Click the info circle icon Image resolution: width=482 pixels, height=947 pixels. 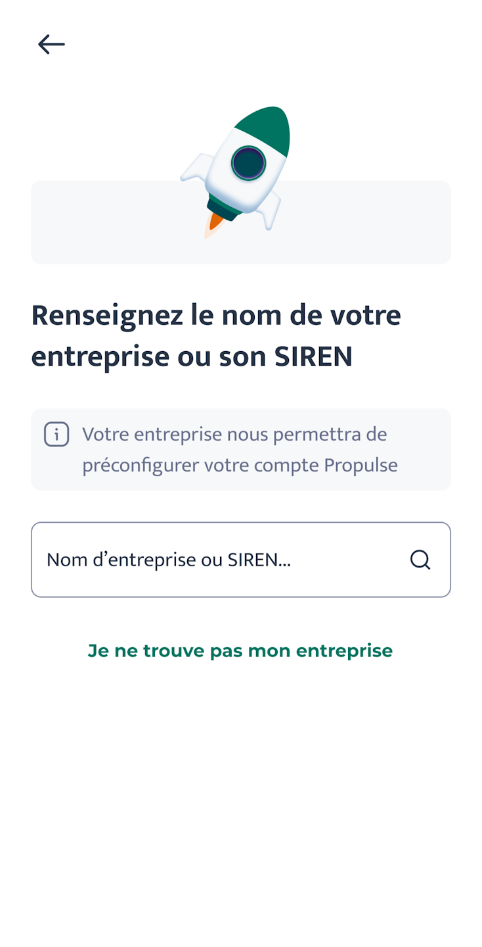(56, 435)
